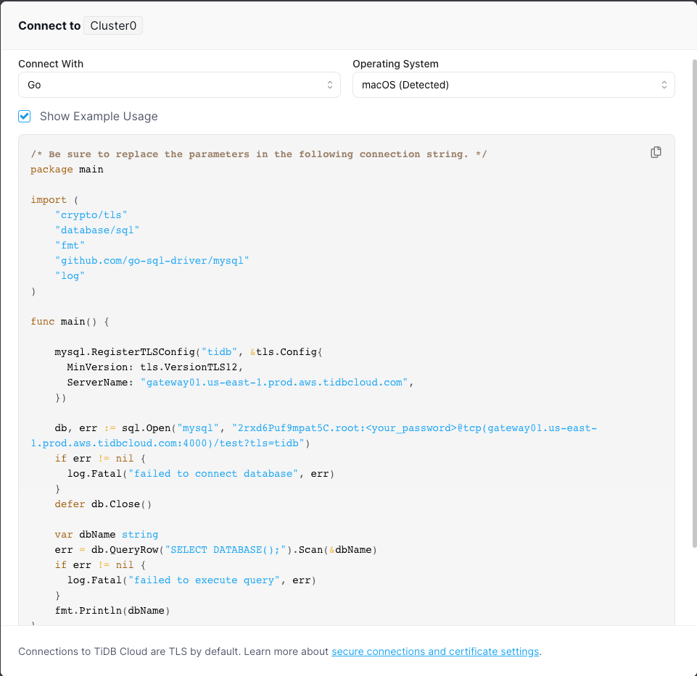Open the Connect With dropdown showing Go

pyautogui.click(x=179, y=84)
